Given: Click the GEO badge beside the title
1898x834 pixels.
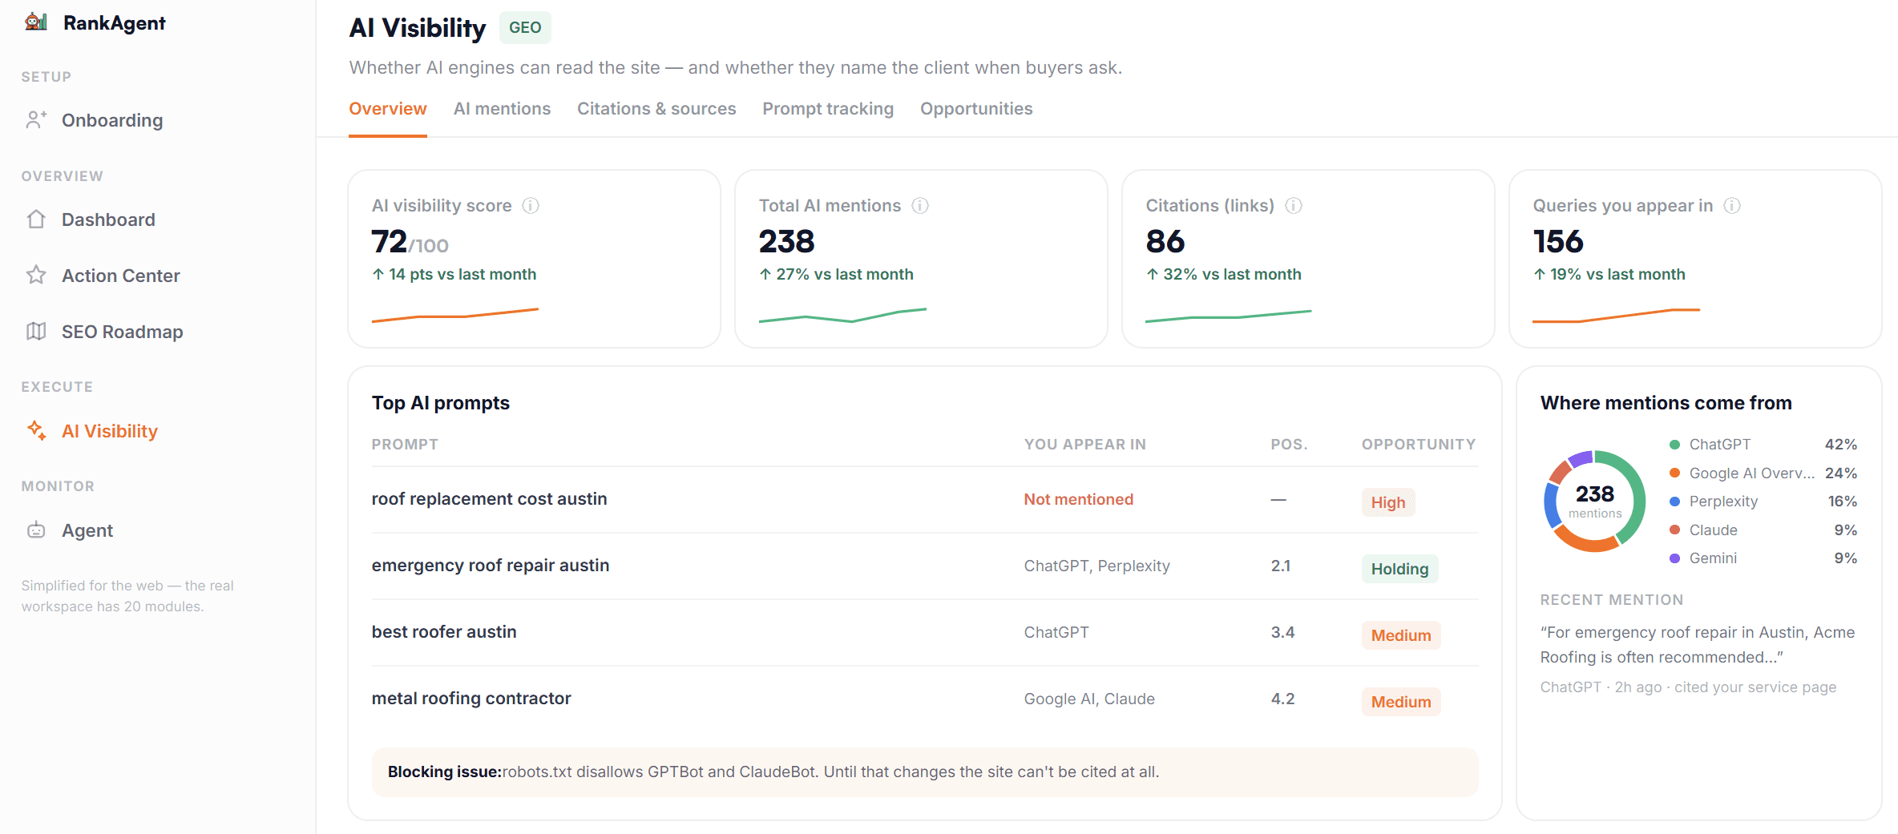Looking at the screenshot, I should (525, 27).
